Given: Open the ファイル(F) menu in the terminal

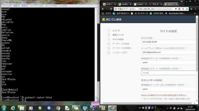Looking at the screenshot, I should click(x=7, y=6).
